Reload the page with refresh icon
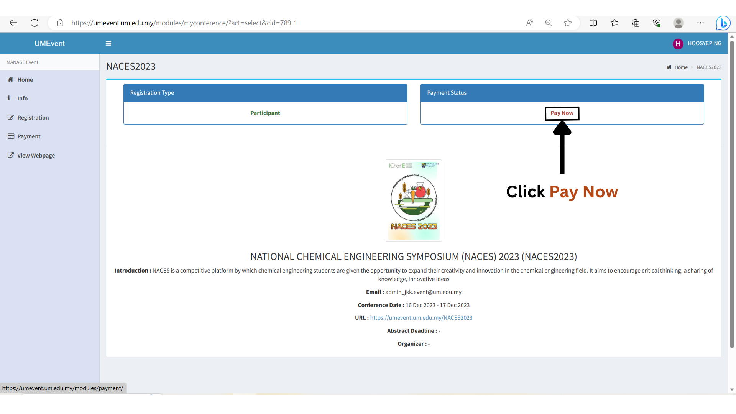The image size is (736, 414). tap(34, 23)
